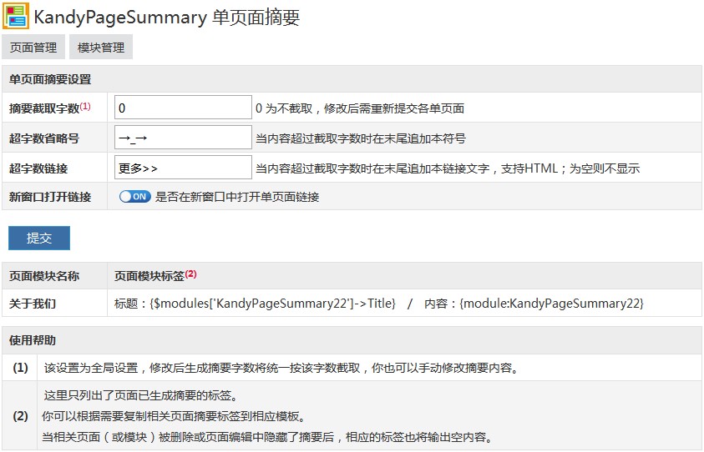
Task: Click the 页面模块名称 column header
Action: [x=44, y=275]
